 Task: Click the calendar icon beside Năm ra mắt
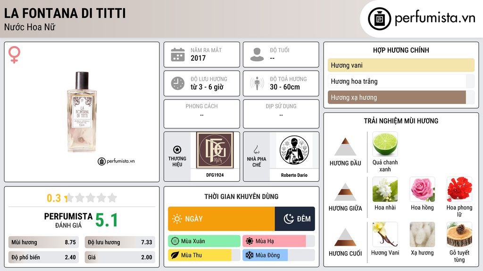(178, 55)
